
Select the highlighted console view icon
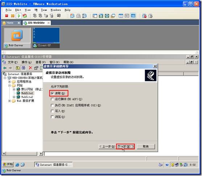click(x=133, y=16)
